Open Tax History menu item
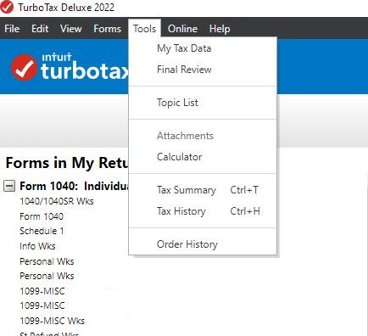Viewport: 368px width, 336px height. [x=203, y=211]
